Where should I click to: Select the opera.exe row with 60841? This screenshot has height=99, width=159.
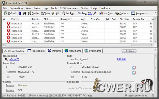(x=78, y=24)
